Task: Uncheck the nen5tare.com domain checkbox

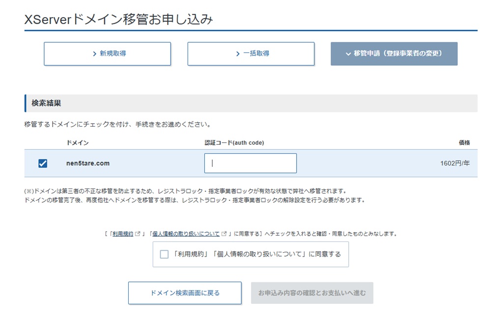Action: (x=43, y=163)
